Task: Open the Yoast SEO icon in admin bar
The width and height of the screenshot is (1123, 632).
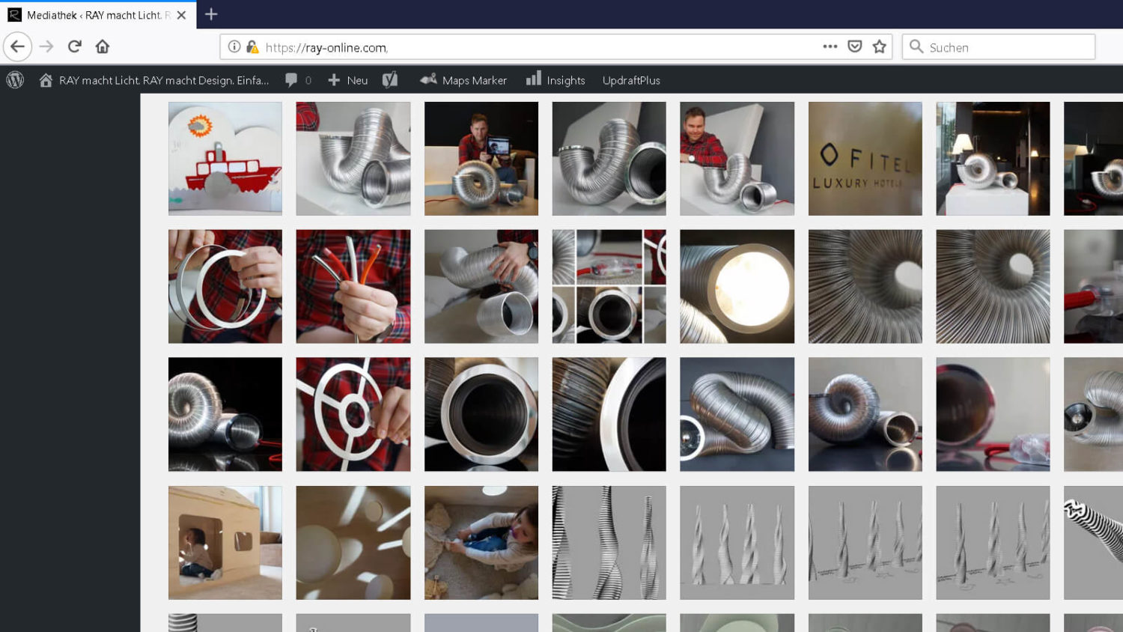Action: (x=390, y=80)
